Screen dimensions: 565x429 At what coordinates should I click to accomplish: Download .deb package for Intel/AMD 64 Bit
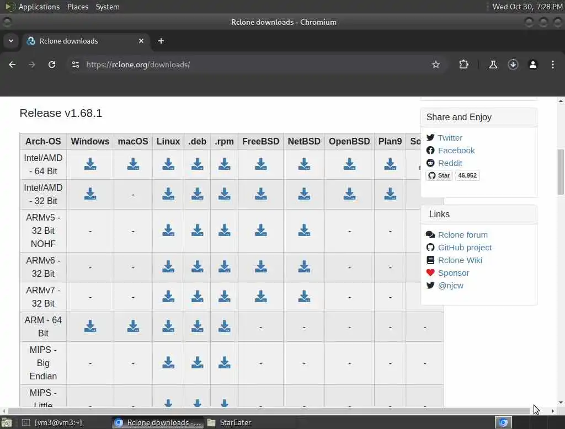click(x=197, y=164)
